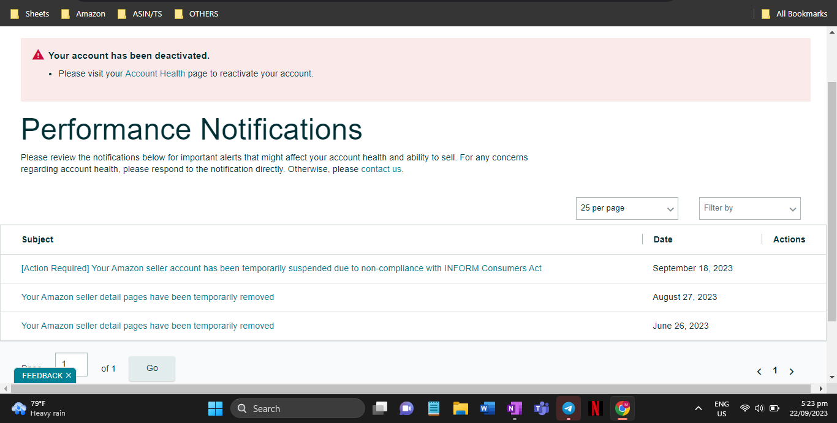Click the taskbar Search box
This screenshot has width=837, height=423.
298,408
